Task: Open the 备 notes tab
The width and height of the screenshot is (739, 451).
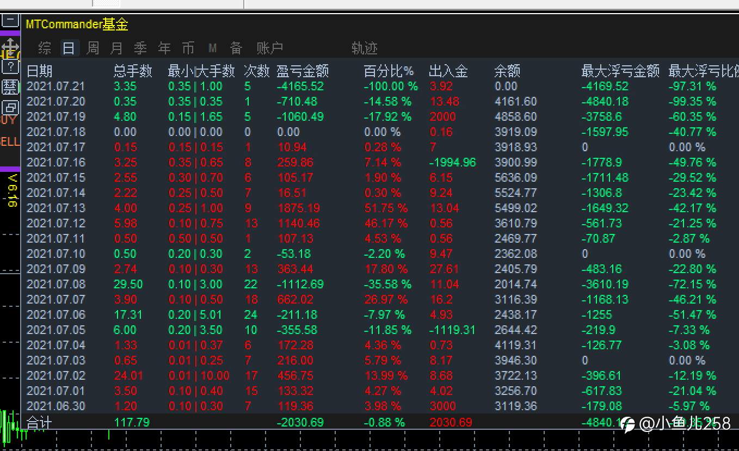Action: [x=236, y=48]
